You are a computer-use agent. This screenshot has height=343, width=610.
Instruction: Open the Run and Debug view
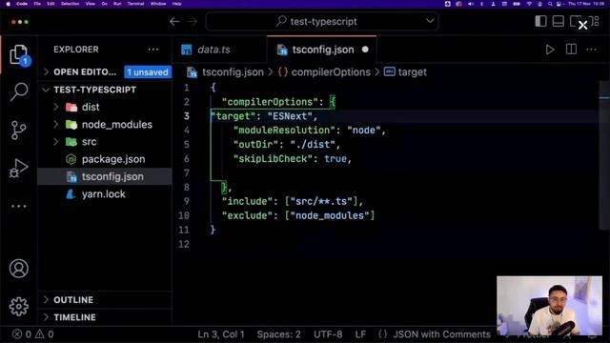[x=19, y=168]
